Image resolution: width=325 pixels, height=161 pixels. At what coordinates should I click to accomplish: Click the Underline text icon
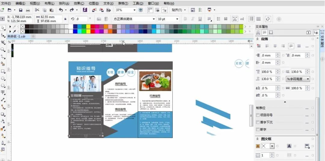click(200, 19)
